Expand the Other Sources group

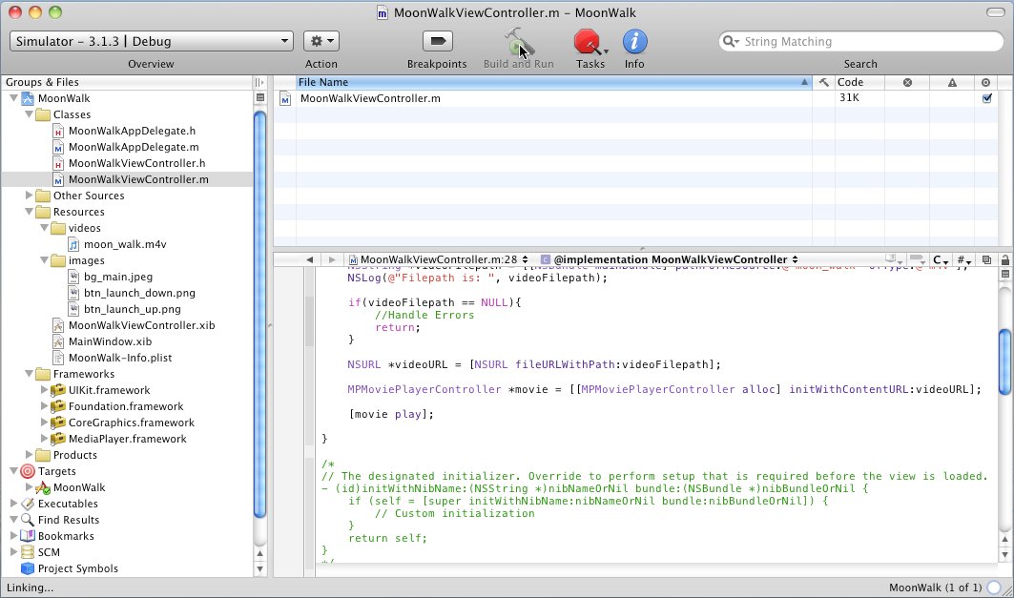(29, 196)
